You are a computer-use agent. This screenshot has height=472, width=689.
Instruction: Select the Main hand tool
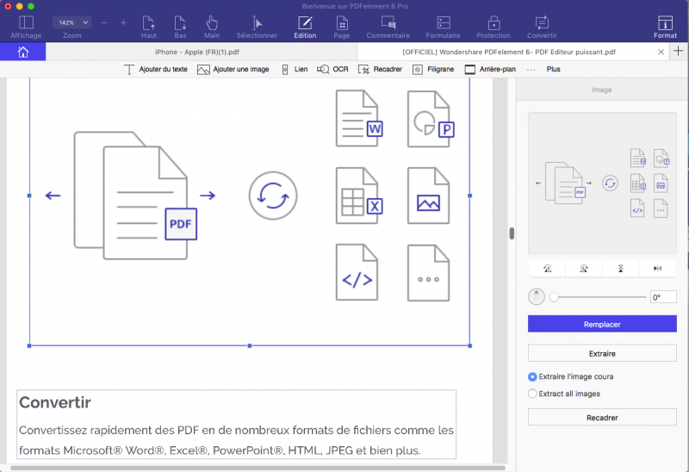click(212, 26)
